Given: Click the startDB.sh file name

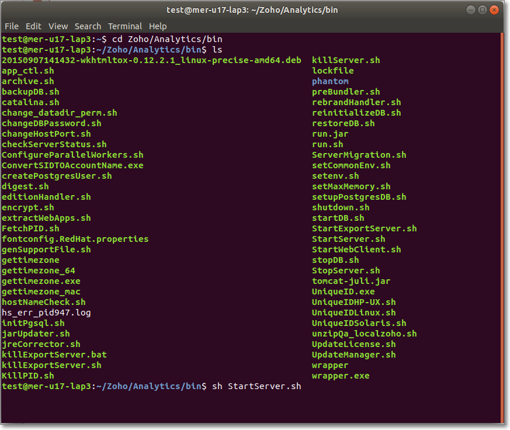Looking at the screenshot, I should click(x=338, y=218).
